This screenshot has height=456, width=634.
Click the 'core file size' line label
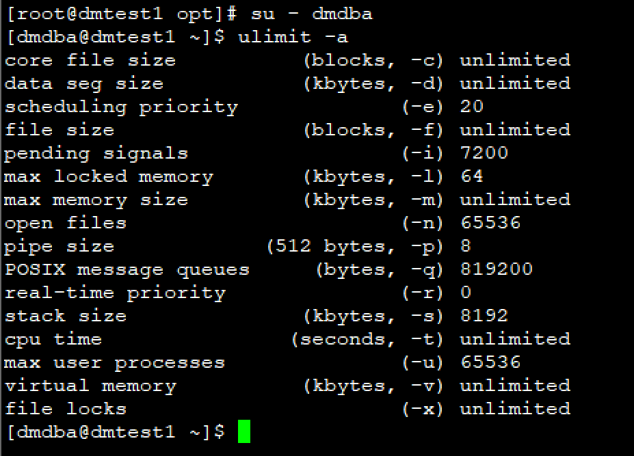90,60
